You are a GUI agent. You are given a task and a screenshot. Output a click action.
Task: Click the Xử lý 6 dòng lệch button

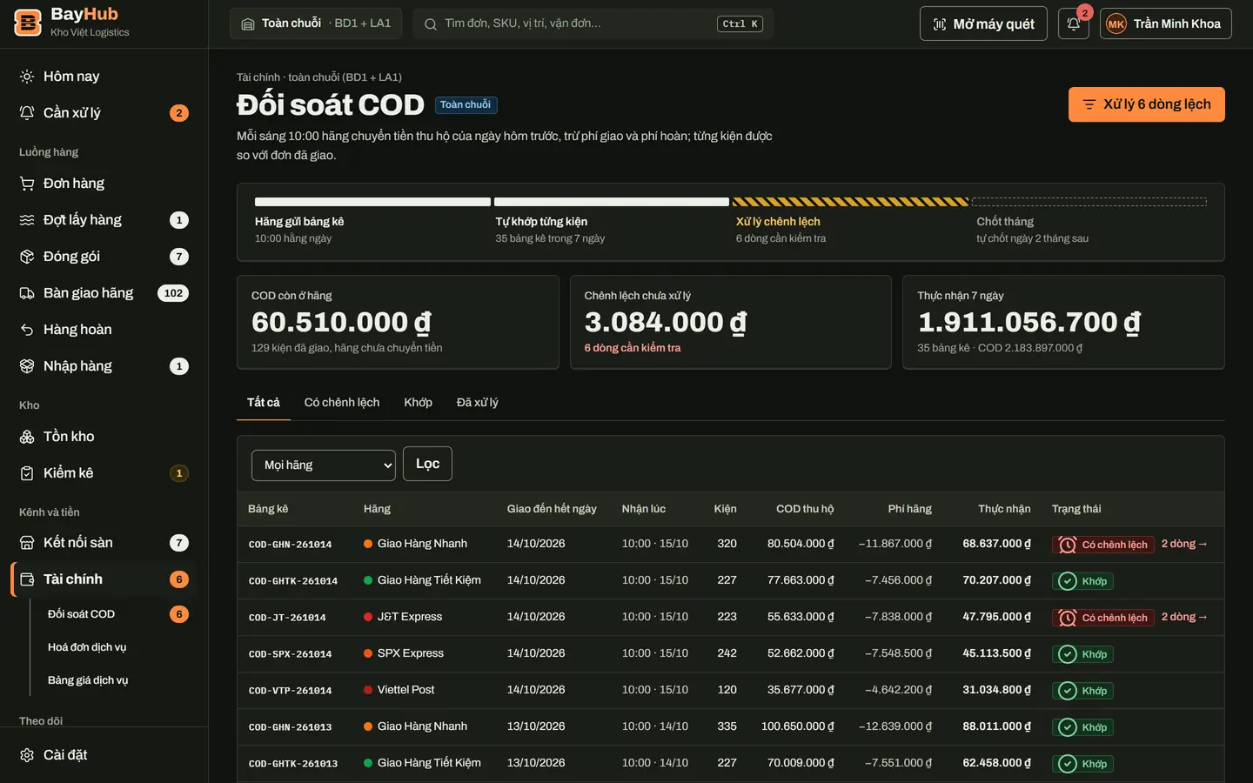click(1147, 104)
